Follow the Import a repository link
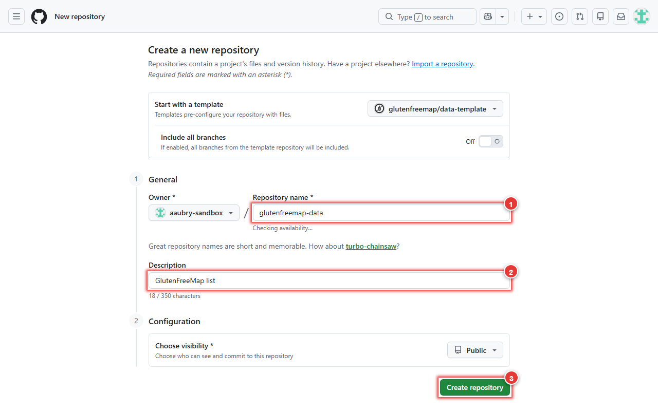This screenshot has width=658, height=411. [442, 64]
